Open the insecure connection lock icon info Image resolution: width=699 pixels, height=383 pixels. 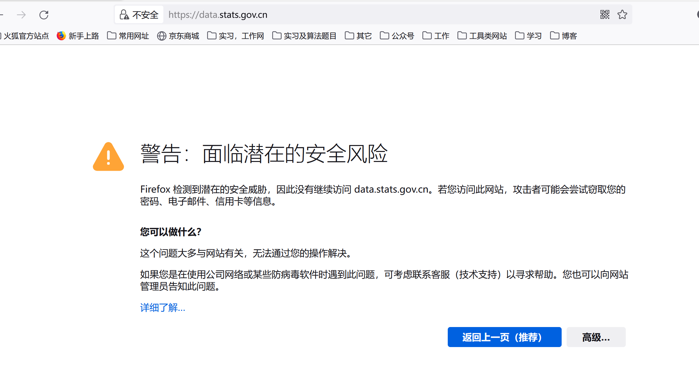pyautogui.click(x=124, y=15)
